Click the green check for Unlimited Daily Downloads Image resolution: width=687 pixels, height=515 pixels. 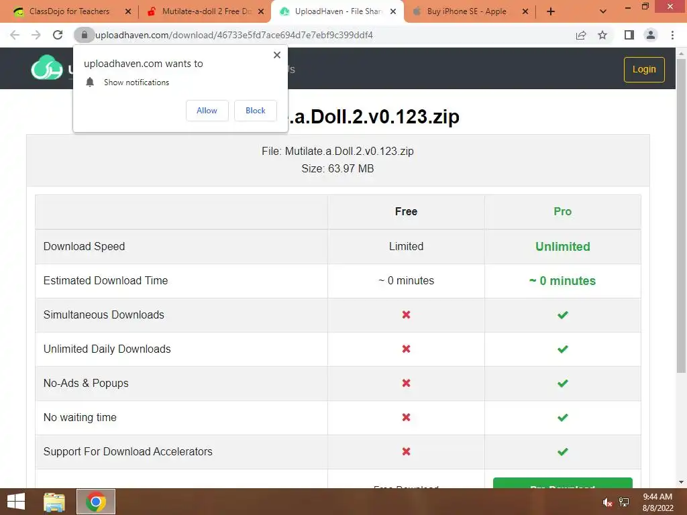coord(563,349)
